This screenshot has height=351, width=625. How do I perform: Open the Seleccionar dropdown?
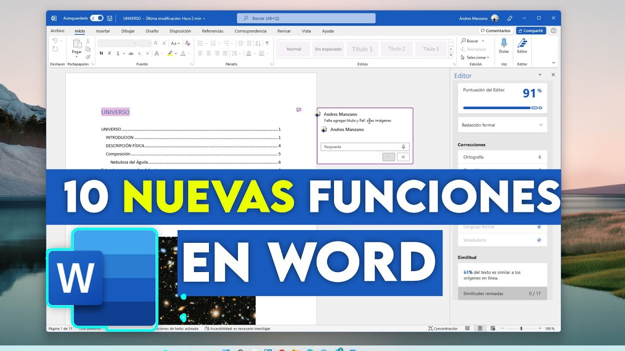(x=475, y=58)
